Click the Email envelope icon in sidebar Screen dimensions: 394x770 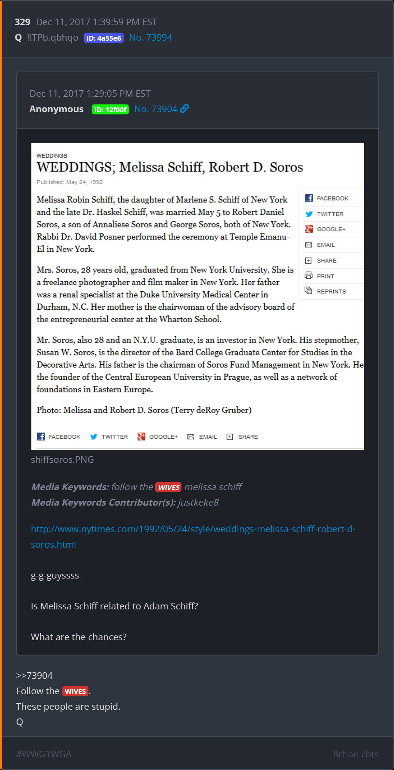[308, 245]
